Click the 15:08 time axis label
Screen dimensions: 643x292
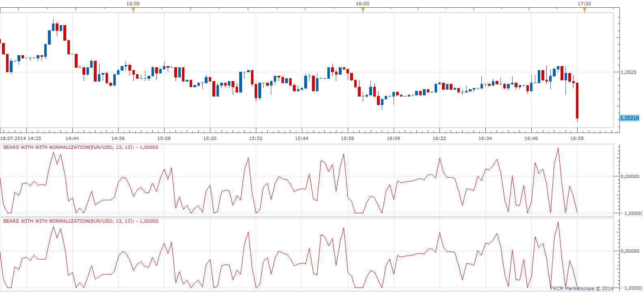[x=164, y=138]
